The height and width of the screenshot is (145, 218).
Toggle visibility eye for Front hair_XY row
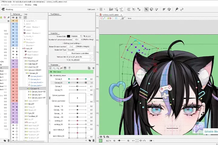[x=13, y=61]
